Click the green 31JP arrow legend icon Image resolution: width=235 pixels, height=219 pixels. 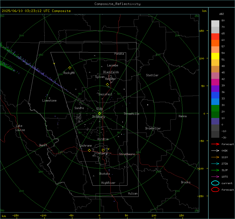(215, 170)
